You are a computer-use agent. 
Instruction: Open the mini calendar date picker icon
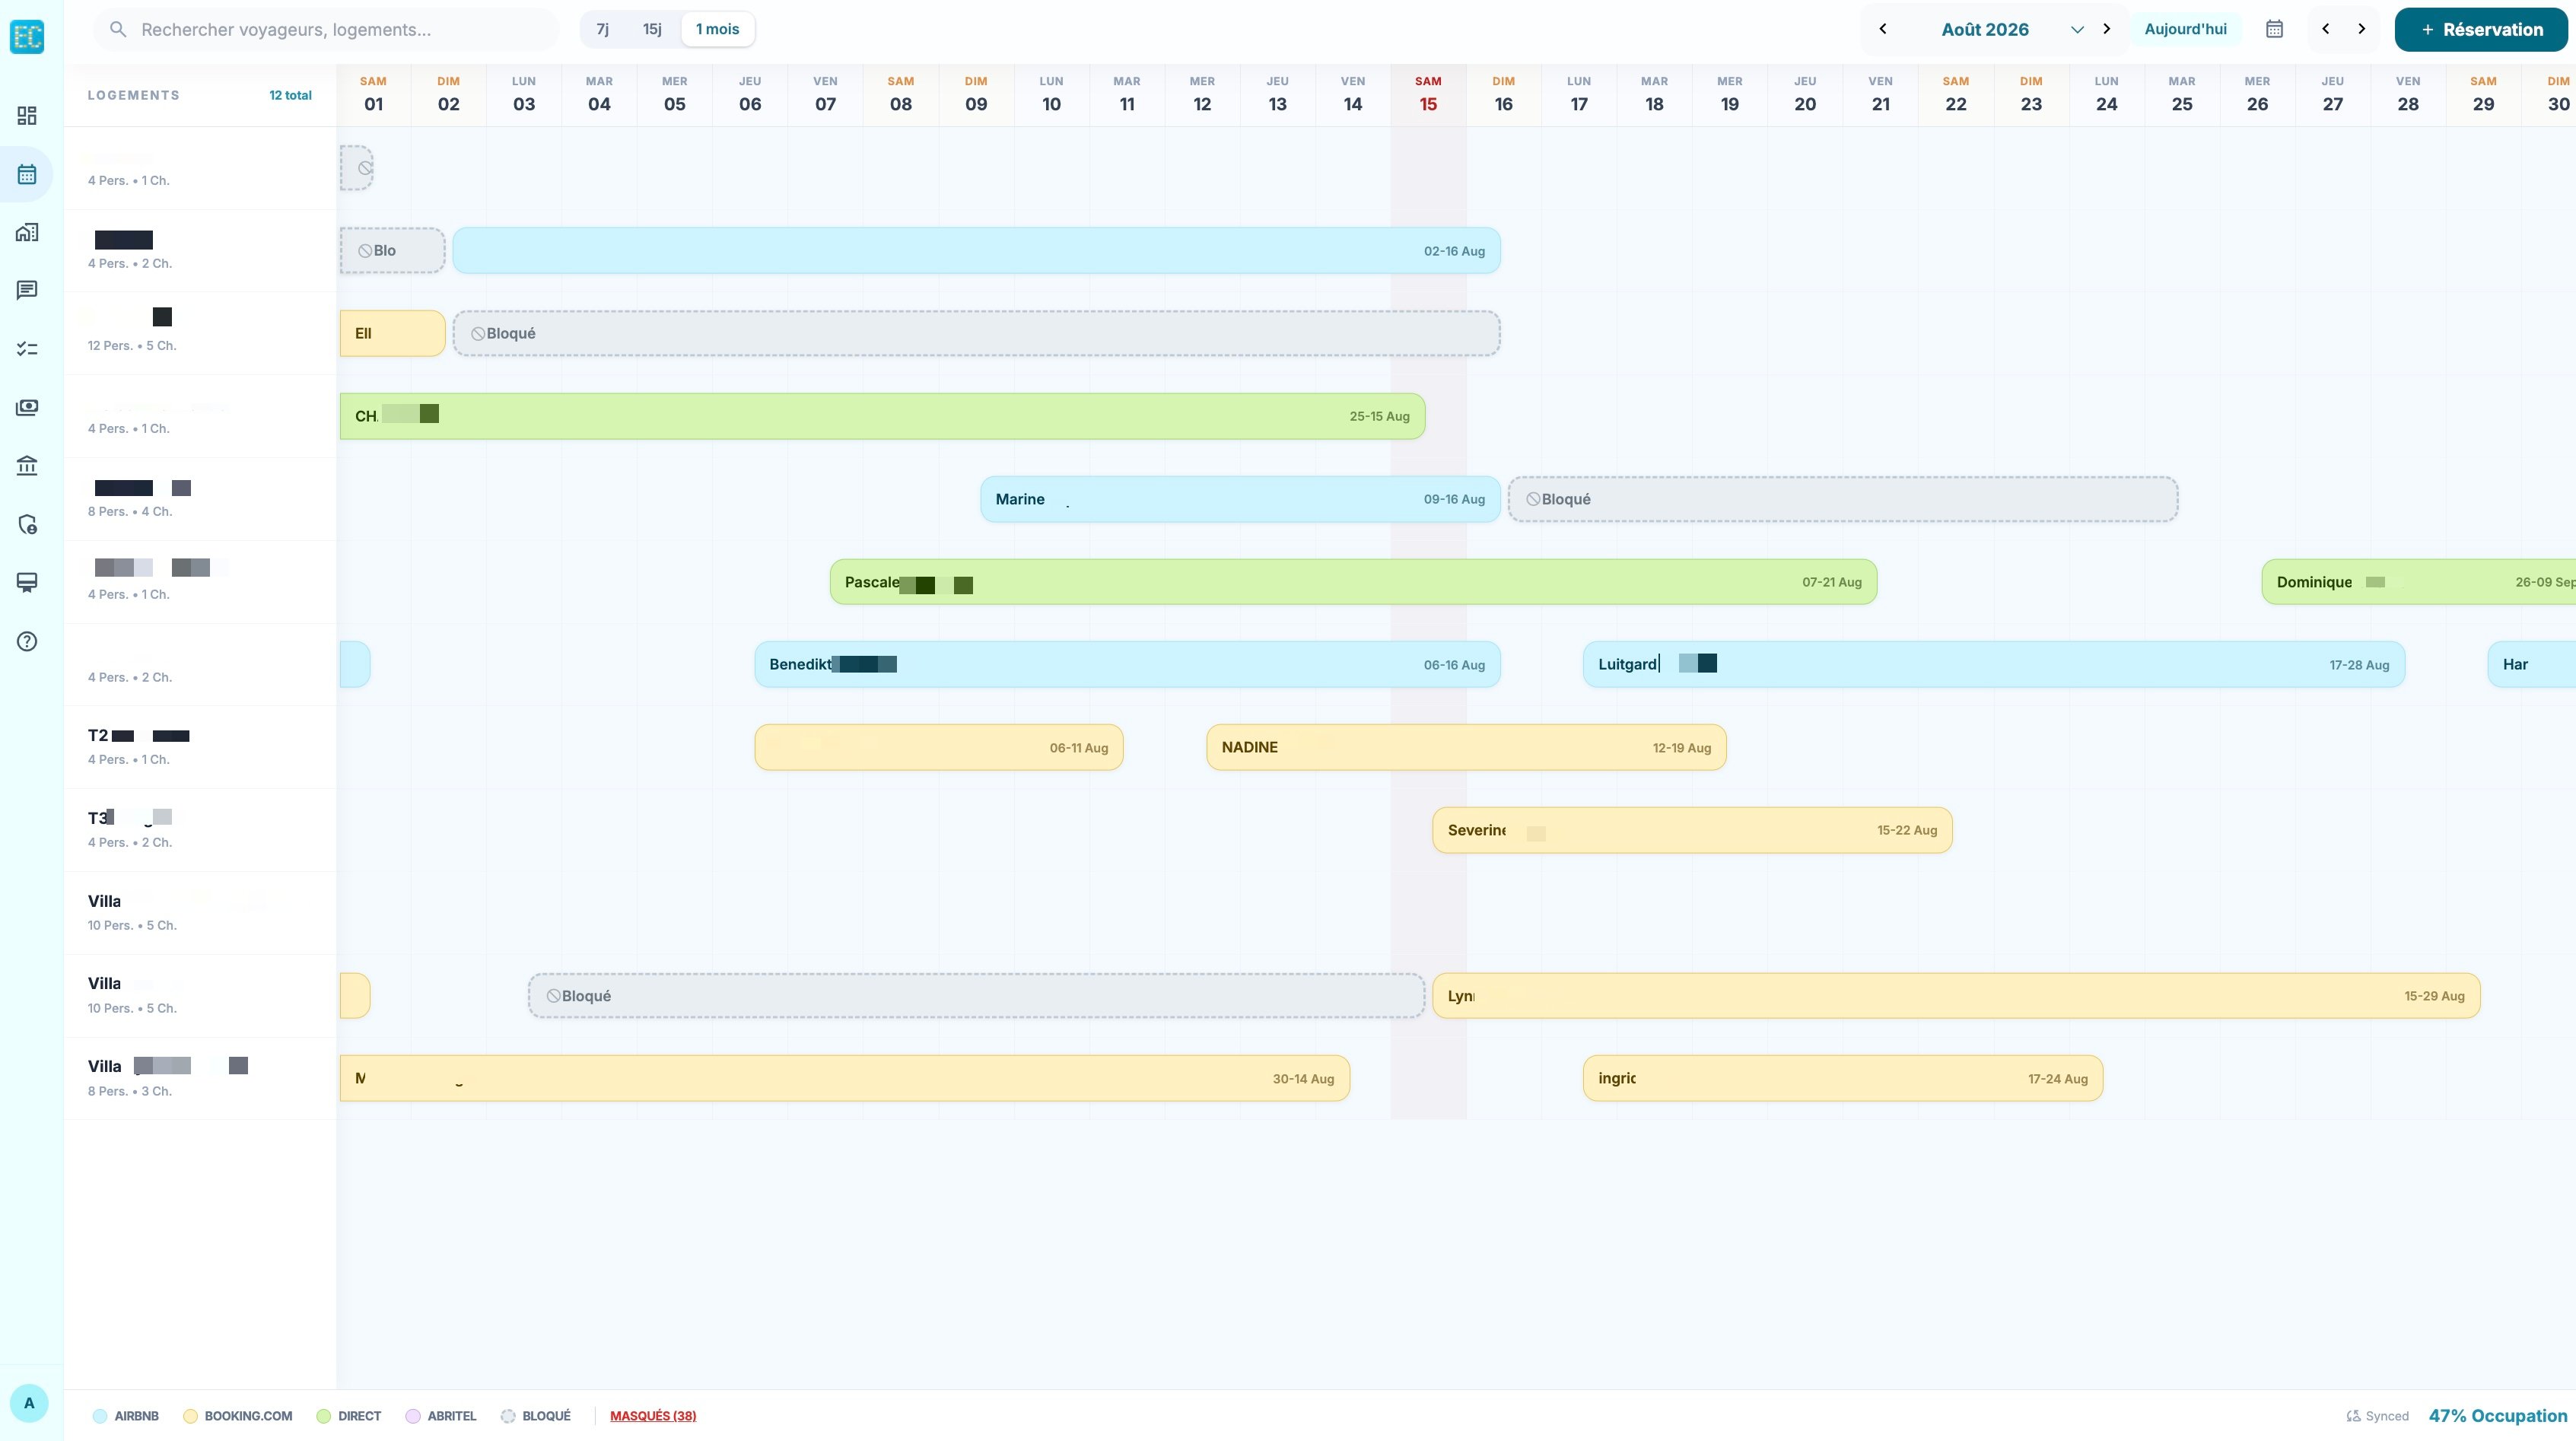tap(2274, 28)
